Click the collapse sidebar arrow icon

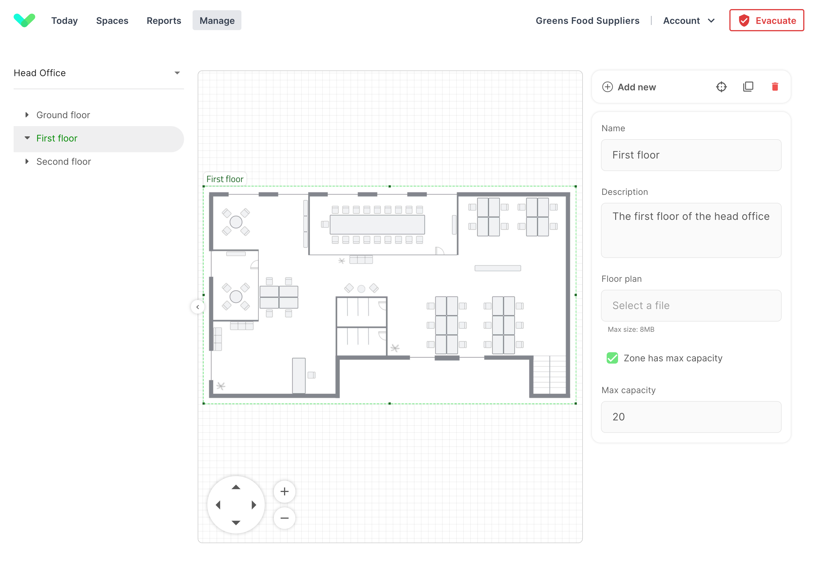(x=197, y=307)
